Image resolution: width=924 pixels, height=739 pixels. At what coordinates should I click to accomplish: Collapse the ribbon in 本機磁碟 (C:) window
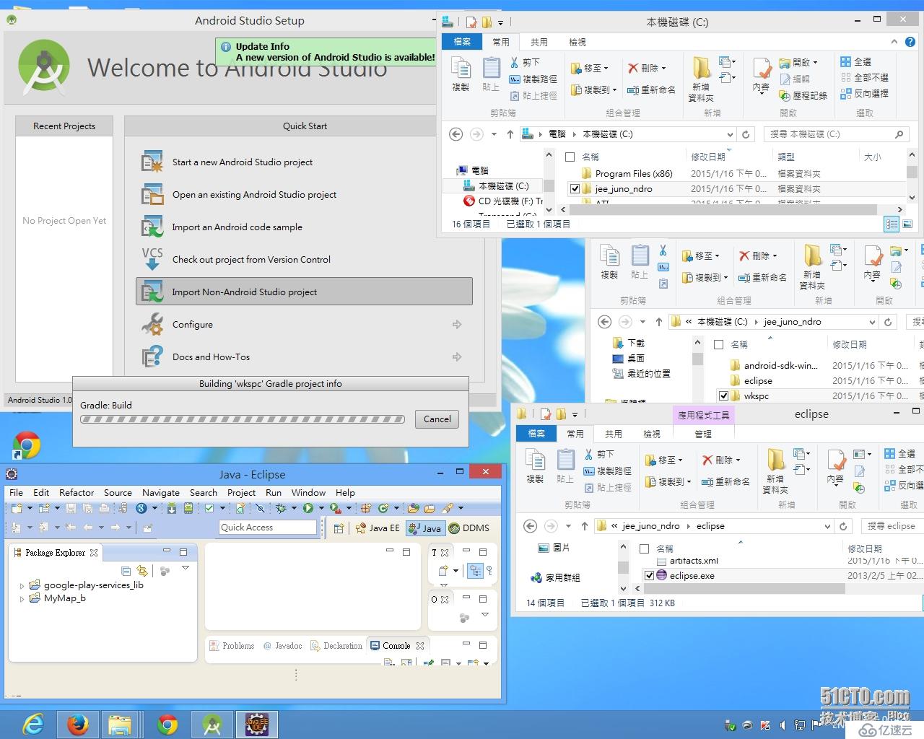point(894,42)
